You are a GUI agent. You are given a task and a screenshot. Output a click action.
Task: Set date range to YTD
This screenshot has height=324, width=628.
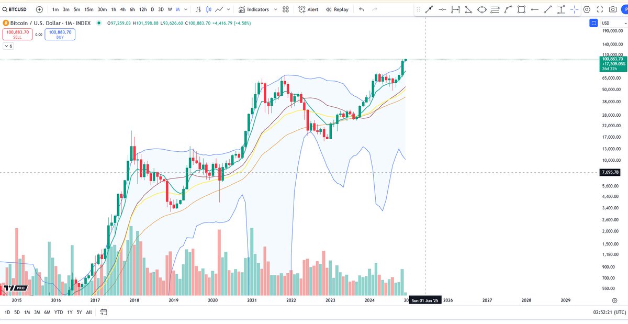coord(59,312)
